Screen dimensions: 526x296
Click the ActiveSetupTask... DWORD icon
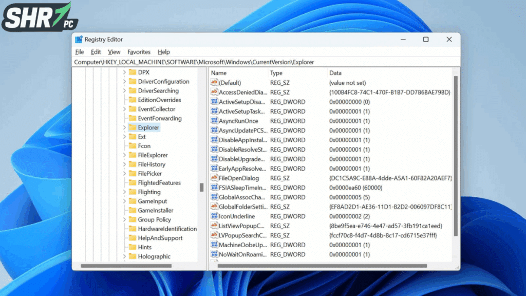[x=214, y=111]
